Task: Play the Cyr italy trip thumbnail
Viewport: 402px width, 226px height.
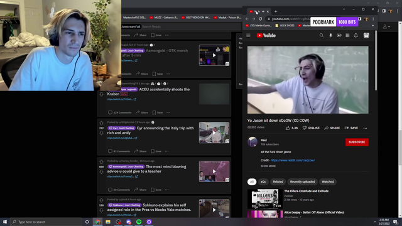Action: [x=214, y=132]
